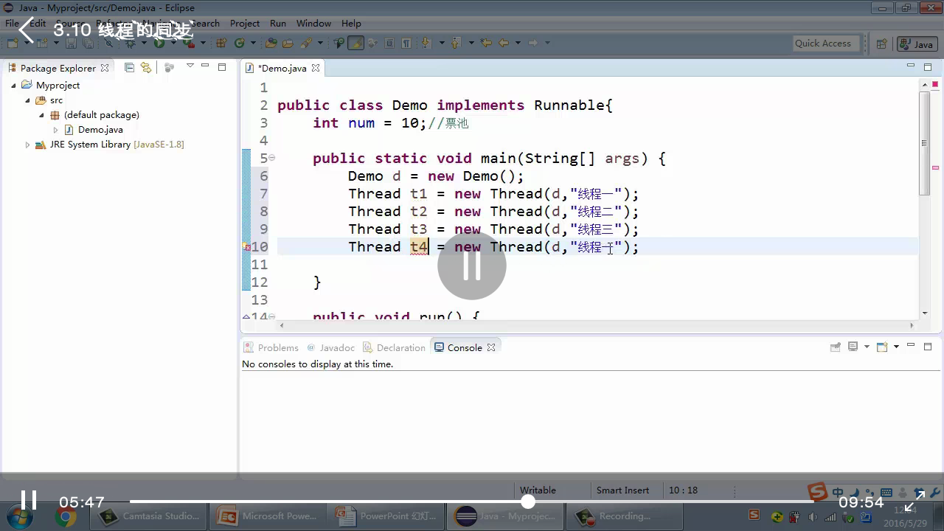Click the Open Perspective icon

coord(882,44)
